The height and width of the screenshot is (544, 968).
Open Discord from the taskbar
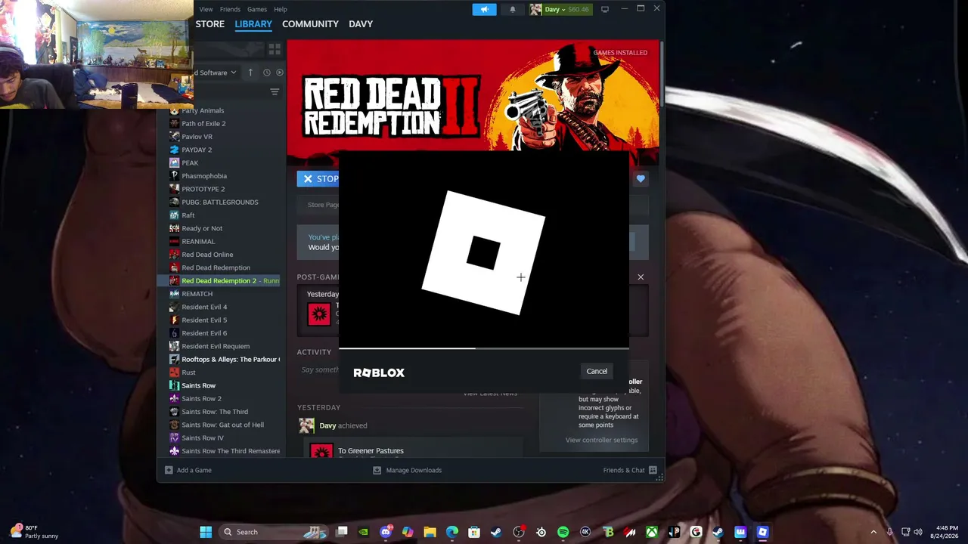[386, 532]
